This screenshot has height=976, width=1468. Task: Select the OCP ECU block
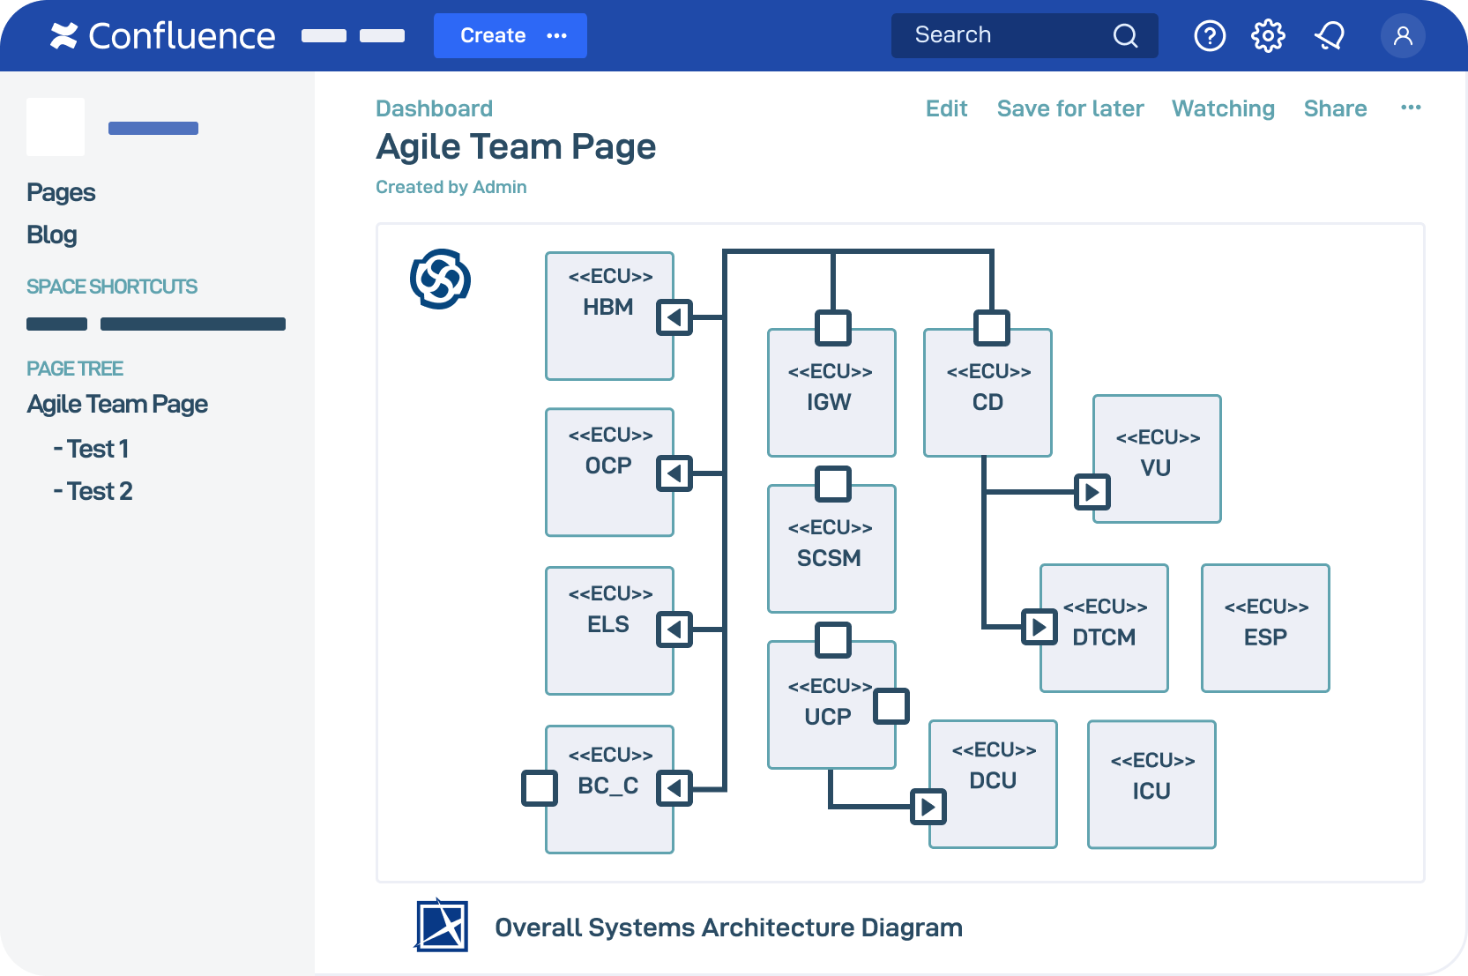point(609,473)
